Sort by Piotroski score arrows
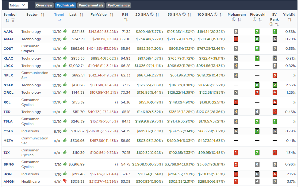This screenshot has width=299, height=187. tap(260, 20)
